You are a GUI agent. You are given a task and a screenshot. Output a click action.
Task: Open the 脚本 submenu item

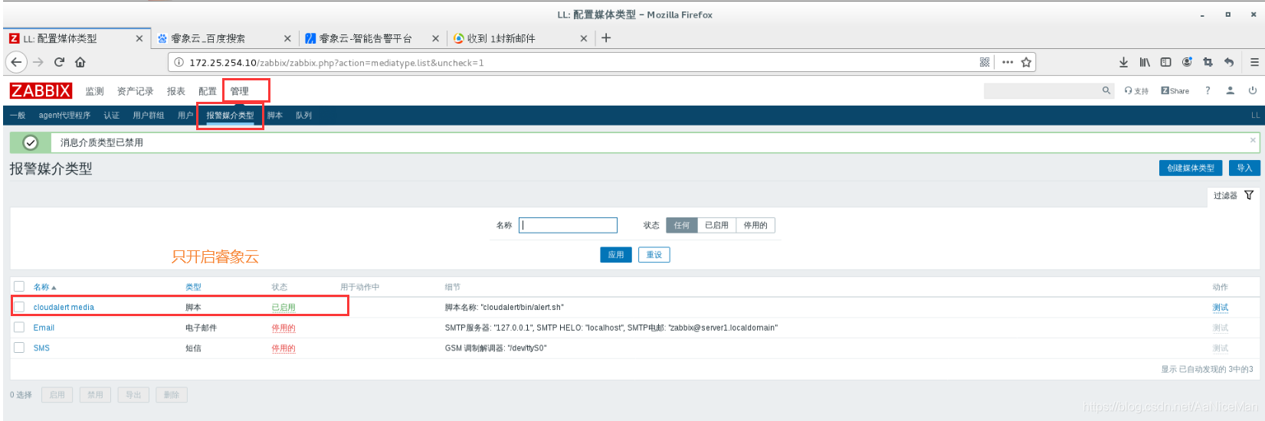click(275, 116)
